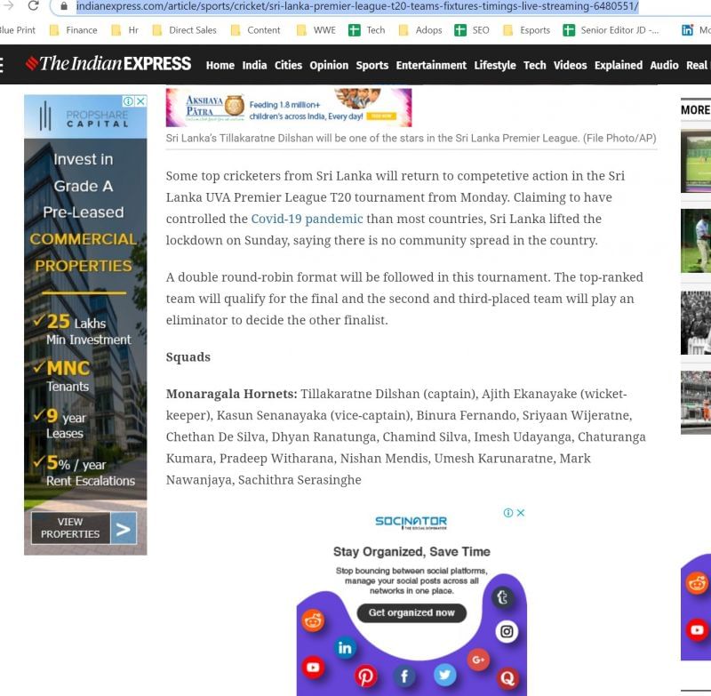Image resolution: width=711 pixels, height=696 pixels.
Task: Click the View Properties button in the ad
Action: (x=84, y=528)
